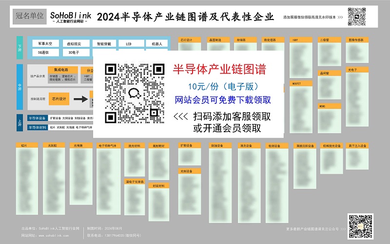
Task: Click the 添加客服微信领取高清无水印版本 link
Action: 313,17
